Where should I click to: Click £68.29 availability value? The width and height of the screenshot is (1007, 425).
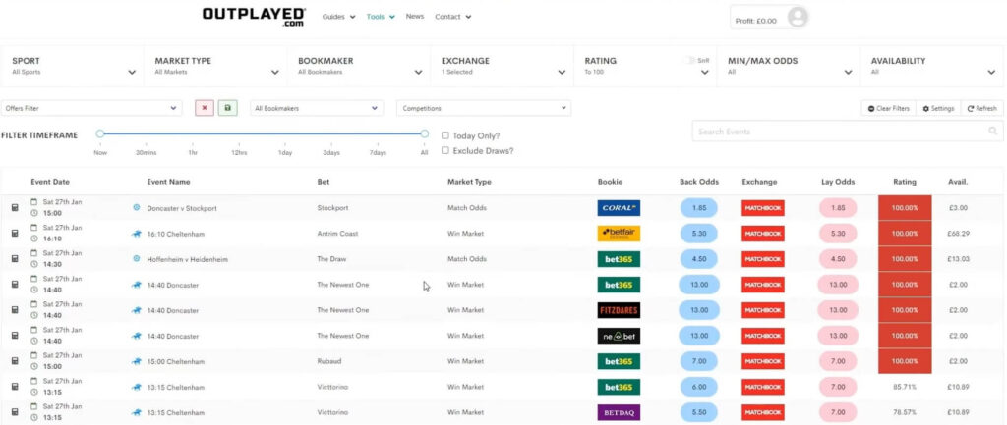[x=958, y=234]
